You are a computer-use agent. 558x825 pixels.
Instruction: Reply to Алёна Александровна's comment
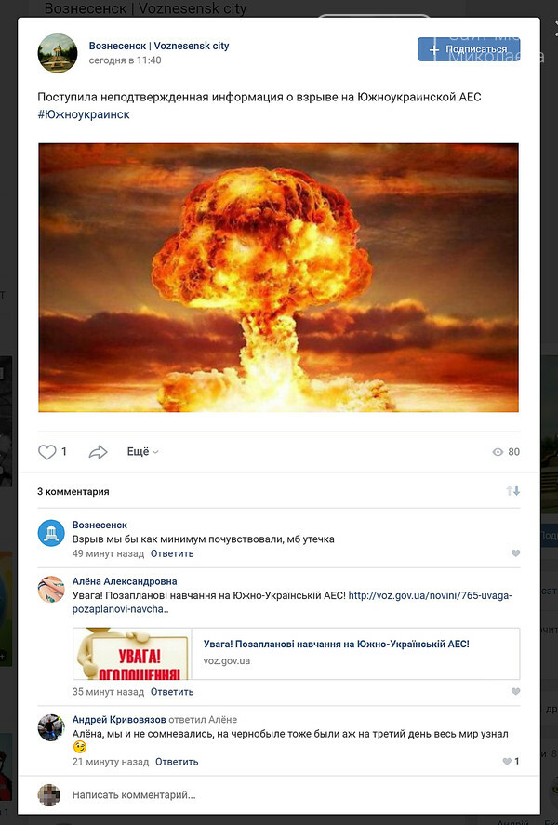172,692
